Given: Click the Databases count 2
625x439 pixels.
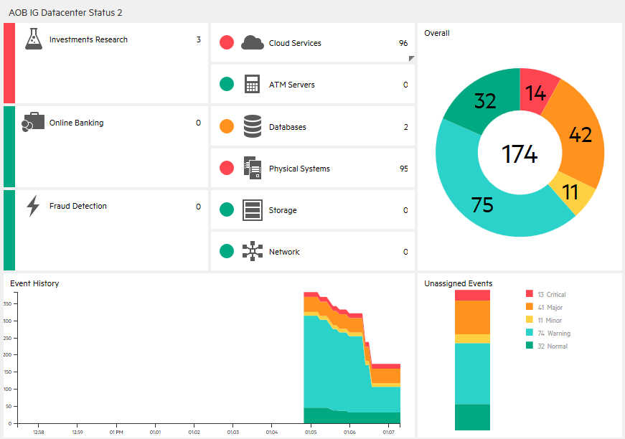Looking at the screenshot, I should [x=405, y=127].
